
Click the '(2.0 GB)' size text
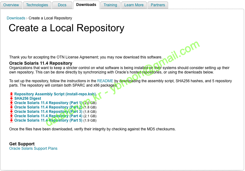point(90,103)
